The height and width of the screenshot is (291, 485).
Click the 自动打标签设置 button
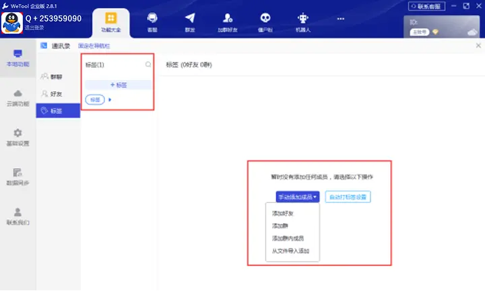point(348,197)
